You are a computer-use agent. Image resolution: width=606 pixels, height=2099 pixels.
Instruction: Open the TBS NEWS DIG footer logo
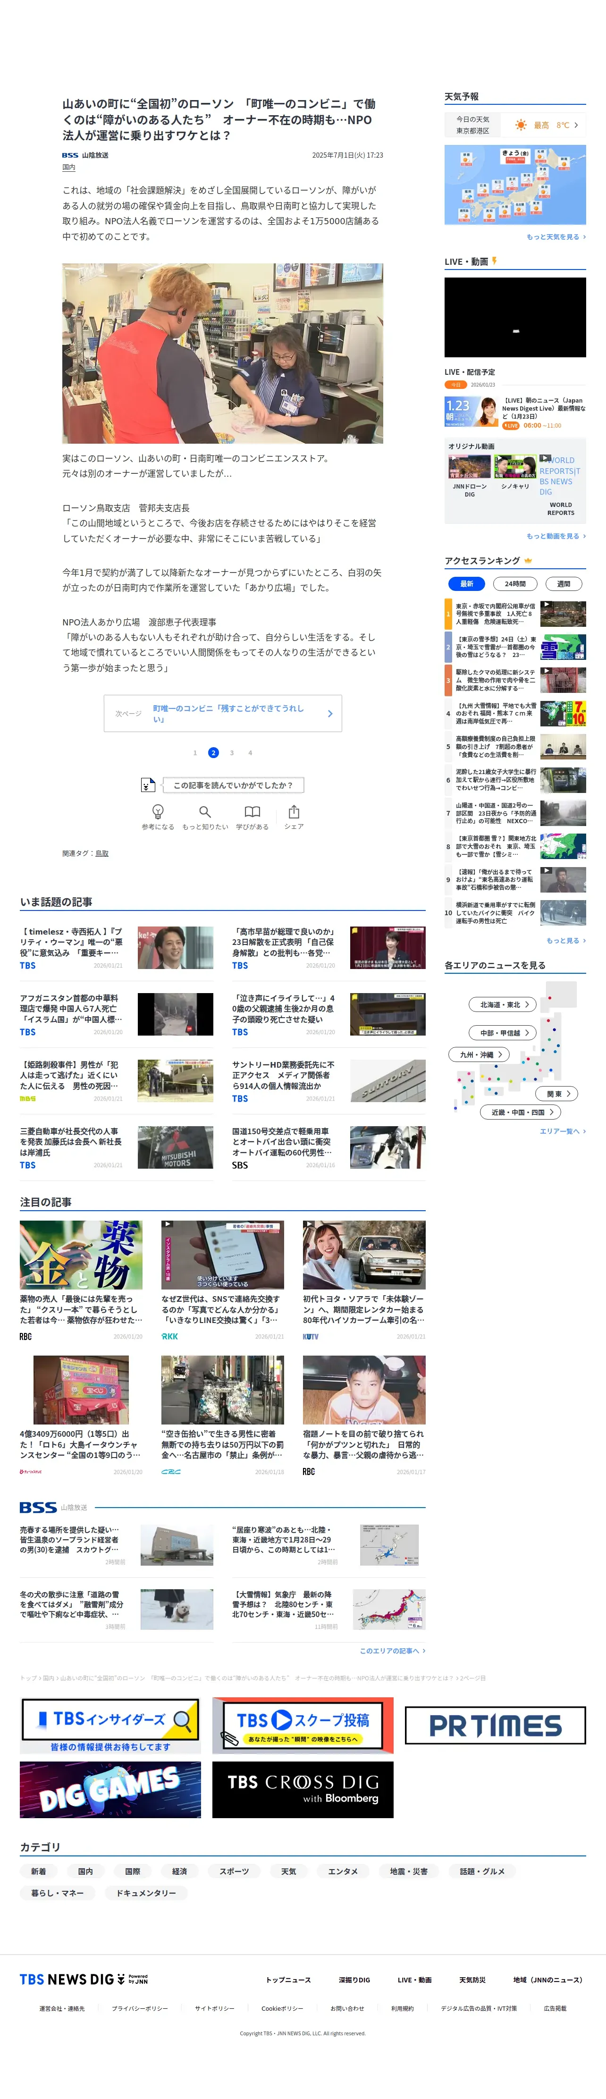pyautogui.click(x=84, y=1979)
